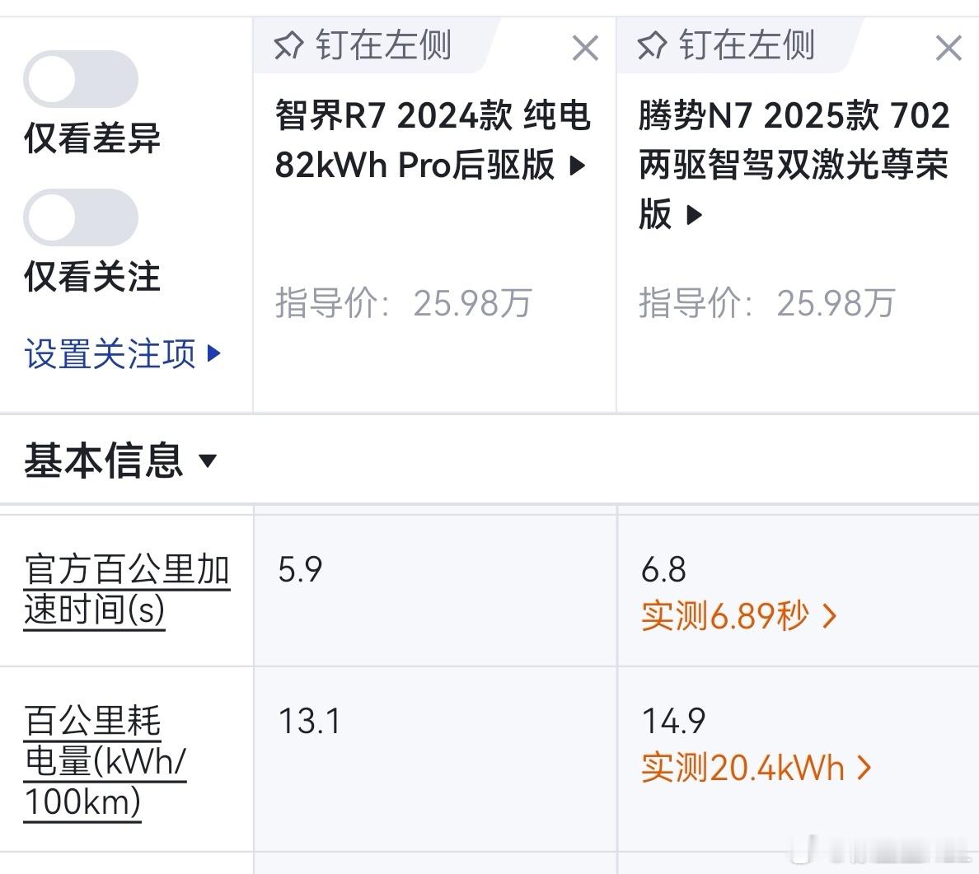Click pin icon above 腾势N7 column
Image resolution: width=979 pixels, height=874 pixels.
[x=652, y=45]
